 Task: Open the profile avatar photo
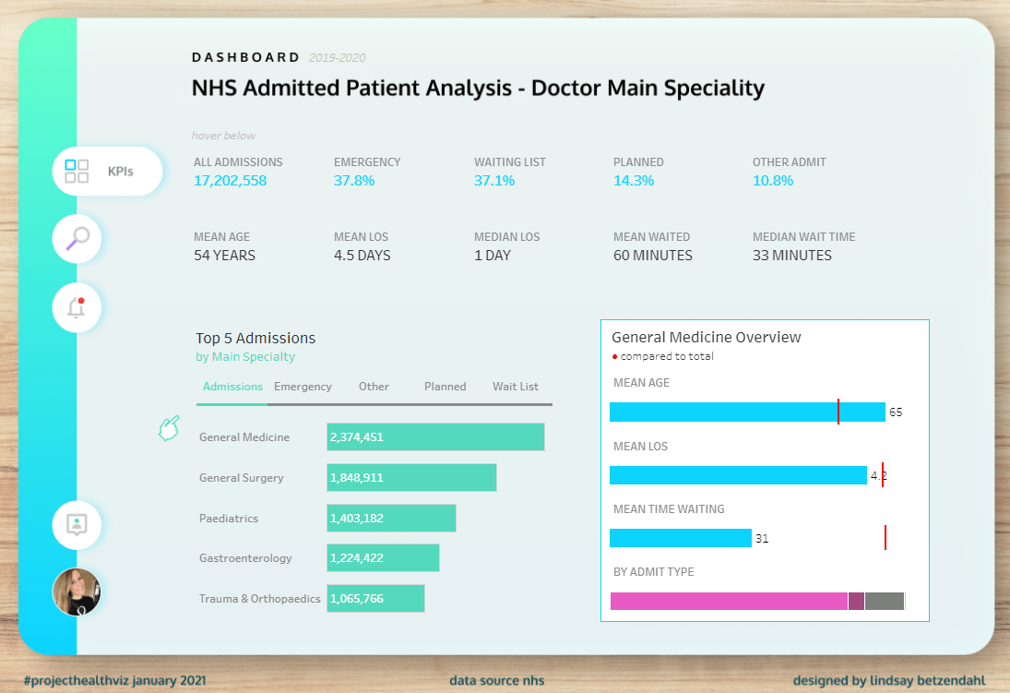click(x=77, y=591)
